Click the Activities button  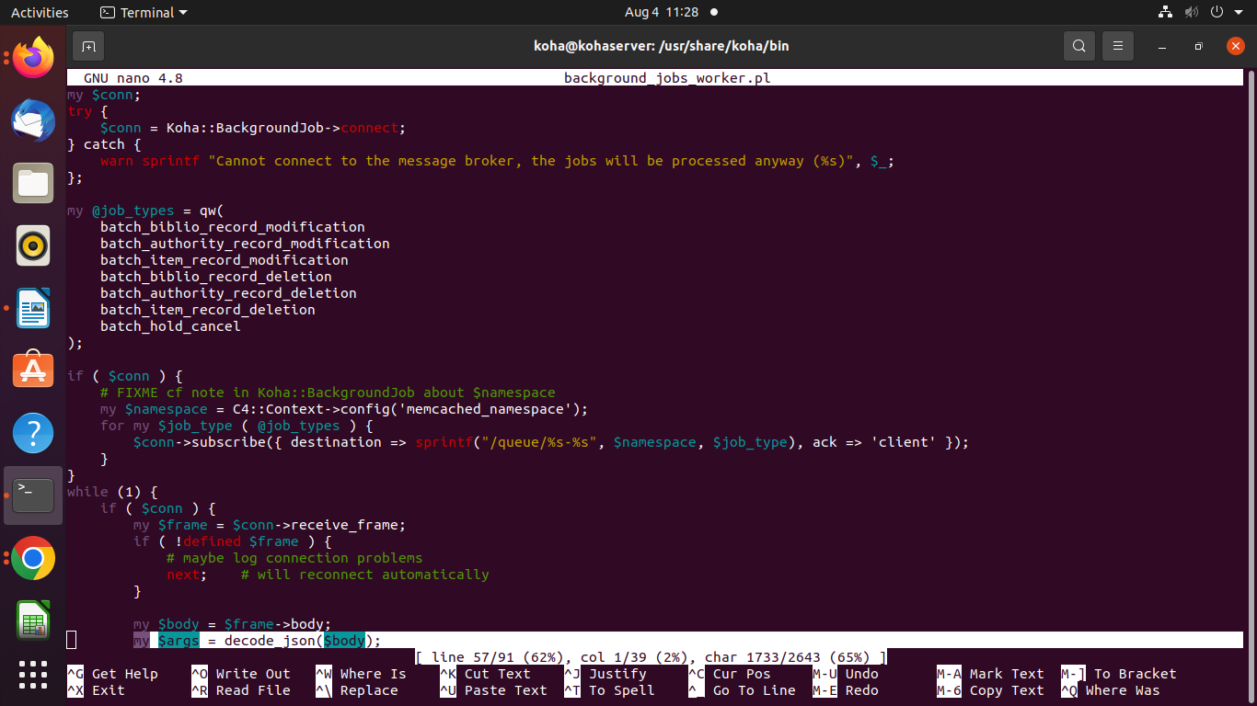pyautogui.click(x=40, y=13)
